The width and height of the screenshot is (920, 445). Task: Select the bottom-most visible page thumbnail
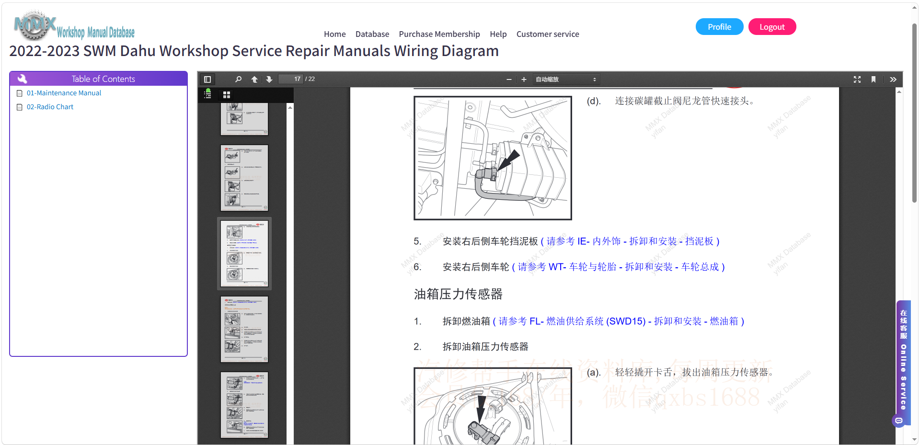coord(244,405)
